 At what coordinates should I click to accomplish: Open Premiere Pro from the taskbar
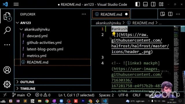(x=83, y=101)
